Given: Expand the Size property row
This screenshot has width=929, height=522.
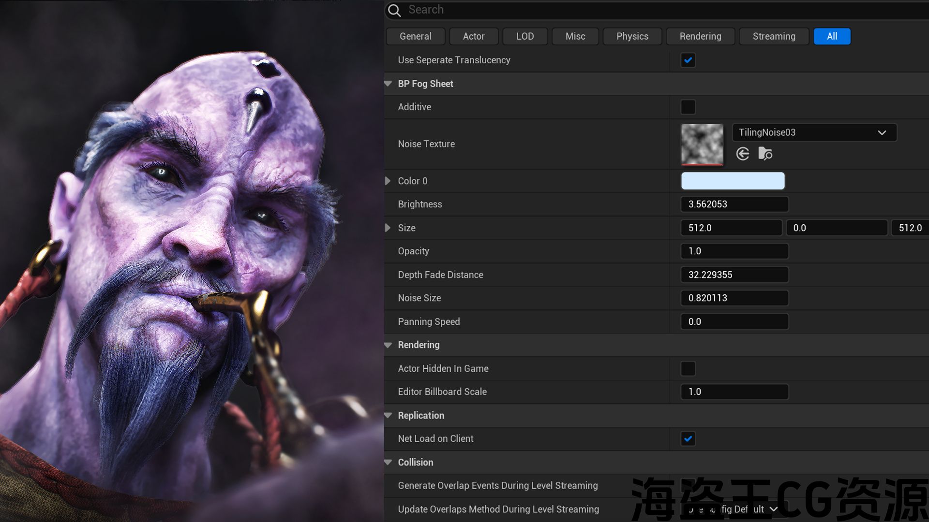Looking at the screenshot, I should pyautogui.click(x=388, y=228).
